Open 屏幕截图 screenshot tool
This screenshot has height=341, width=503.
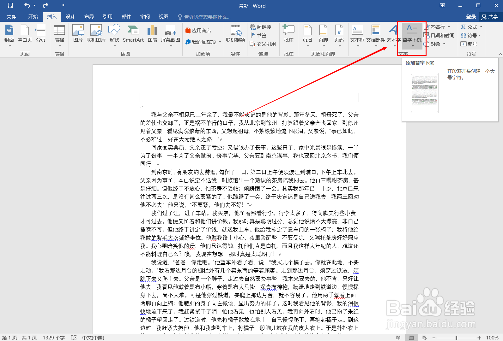pos(171,36)
